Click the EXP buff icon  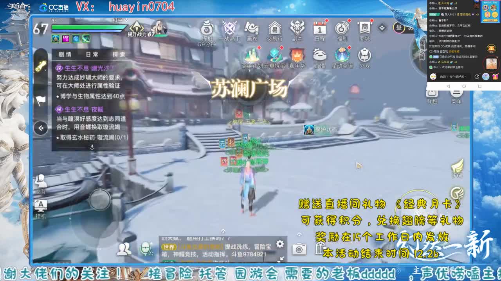66,38
